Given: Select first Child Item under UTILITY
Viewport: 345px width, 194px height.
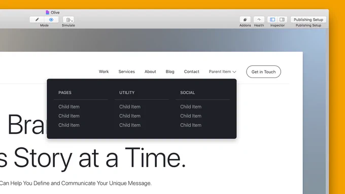Looking at the screenshot, I should click(x=130, y=107).
